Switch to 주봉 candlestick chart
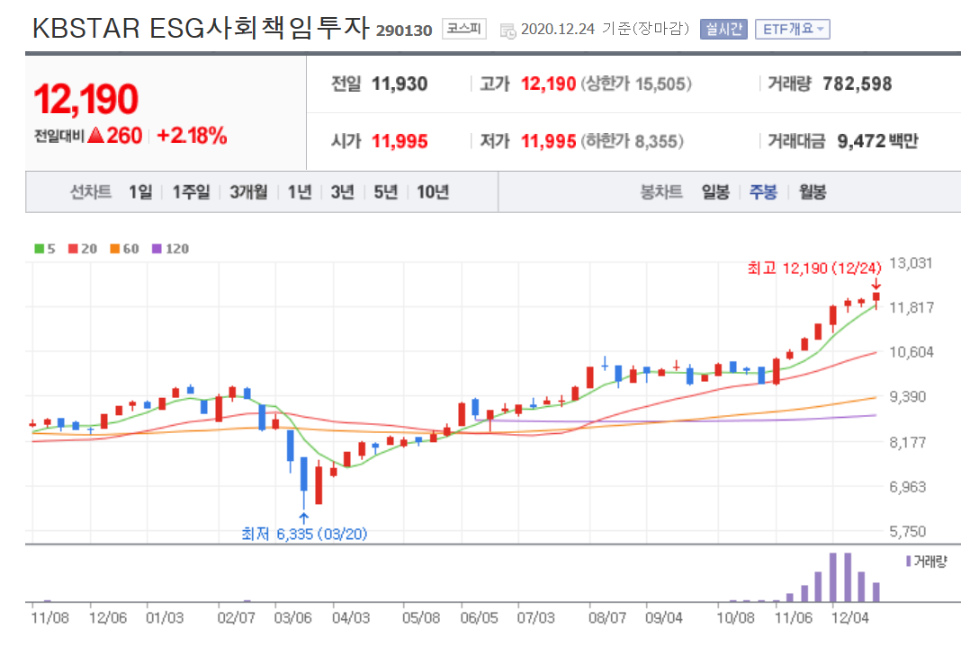The image size is (961, 646). point(764,192)
